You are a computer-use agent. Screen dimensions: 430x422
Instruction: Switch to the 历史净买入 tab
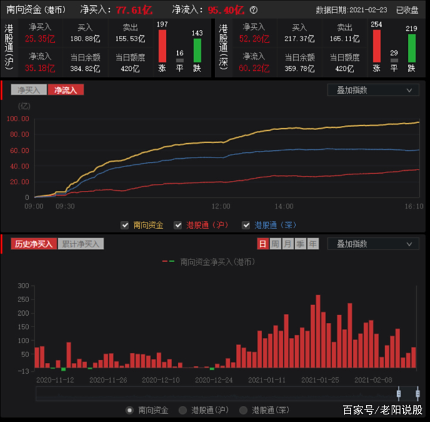click(x=33, y=244)
